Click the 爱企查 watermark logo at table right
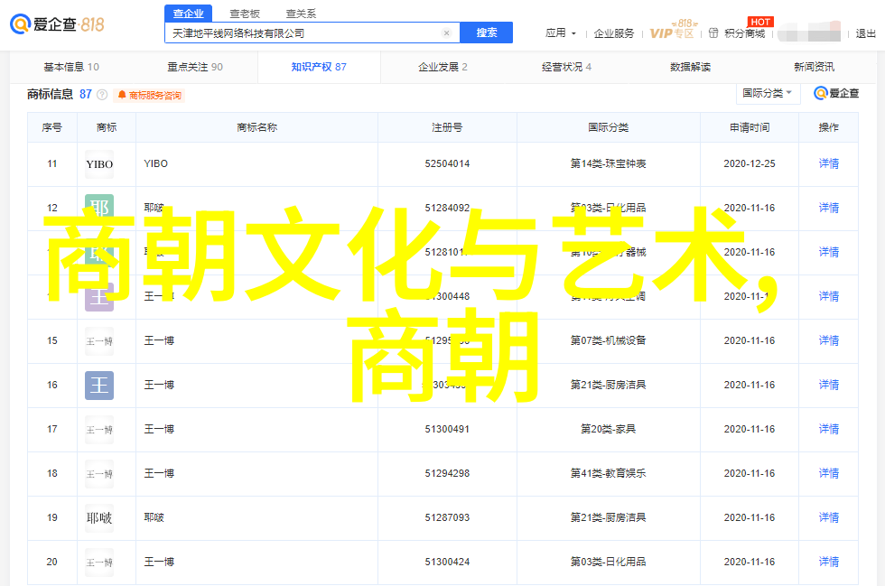 pyautogui.click(x=836, y=93)
